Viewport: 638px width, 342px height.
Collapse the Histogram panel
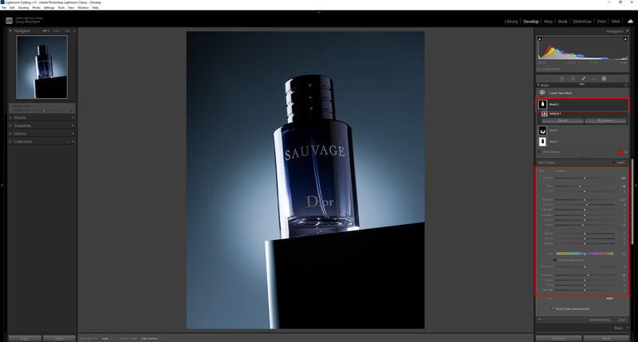[x=627, y=31]
